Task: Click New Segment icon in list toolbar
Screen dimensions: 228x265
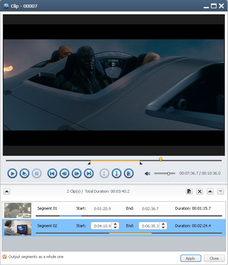Action: (189, 191)
